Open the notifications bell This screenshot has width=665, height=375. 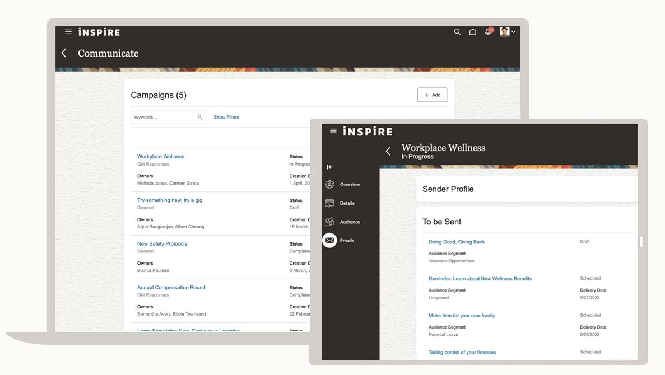point(488,32)
